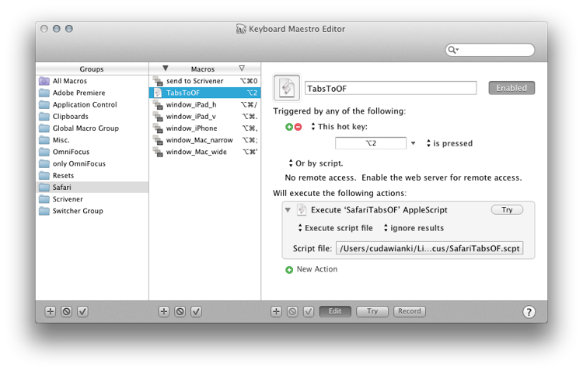
Task: Toggle group enabled checkmark under Groups list
Action: (x=82, y=311)
